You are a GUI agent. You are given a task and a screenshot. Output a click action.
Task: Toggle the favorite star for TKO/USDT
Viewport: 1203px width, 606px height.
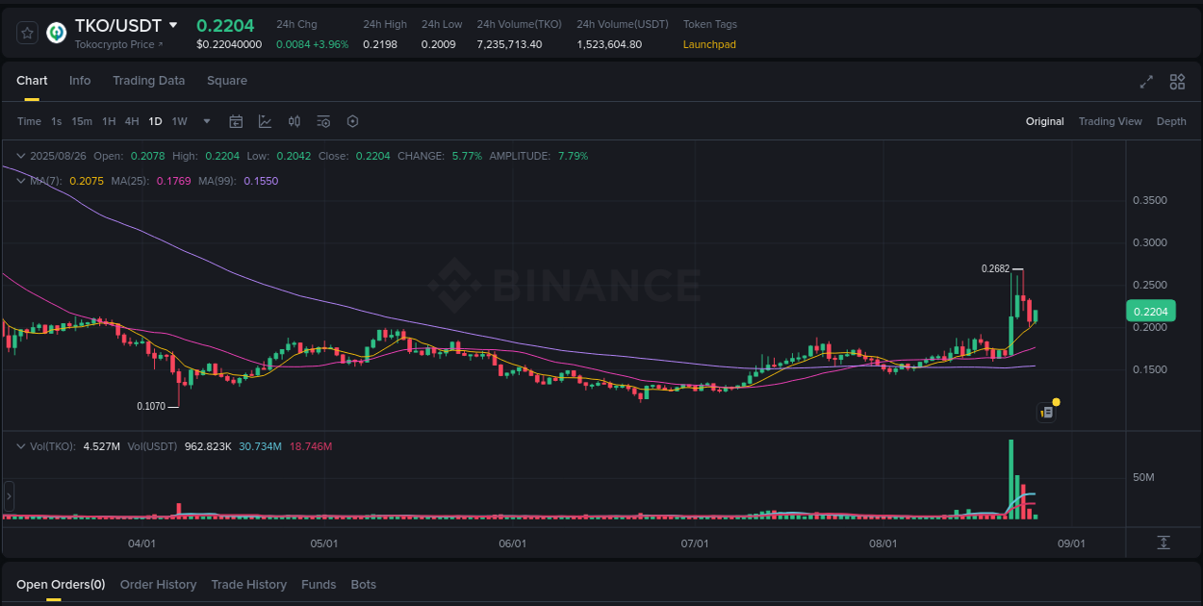pyautogui.click(x=27, y=32)
